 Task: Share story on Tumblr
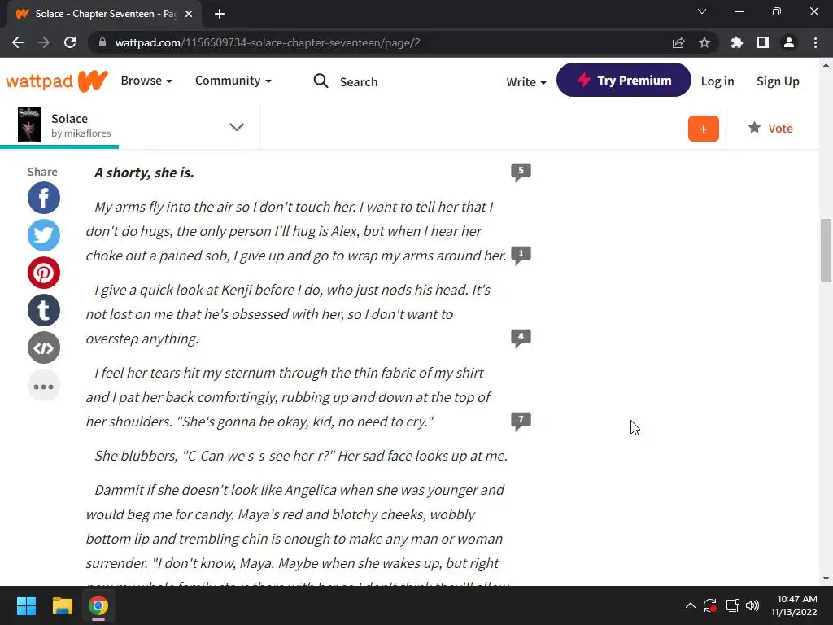pyautogui.click(x=44, y=310)
